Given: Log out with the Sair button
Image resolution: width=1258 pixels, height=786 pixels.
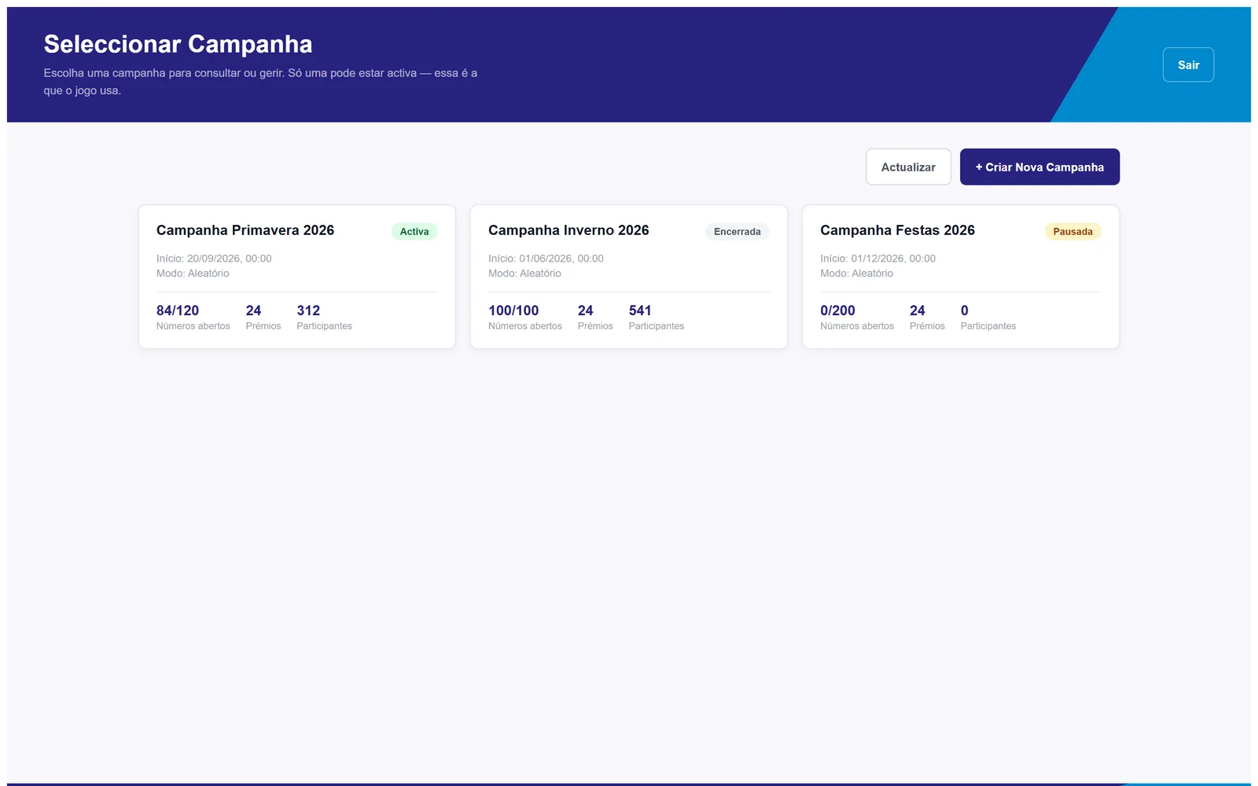Looking at the screenshot, I should [1188, 64].
